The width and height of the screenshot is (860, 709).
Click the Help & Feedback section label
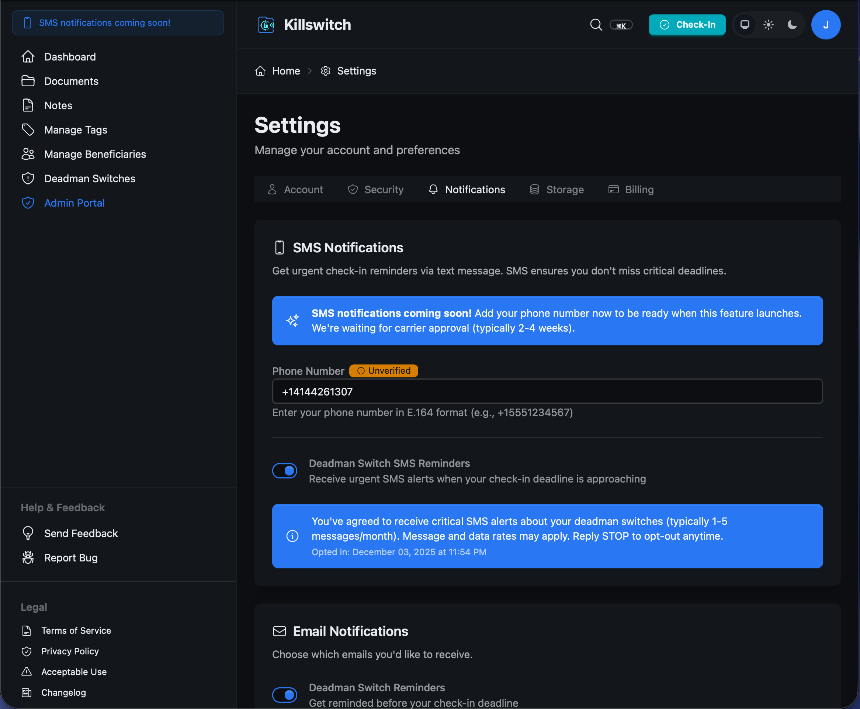tap(63, 507)
